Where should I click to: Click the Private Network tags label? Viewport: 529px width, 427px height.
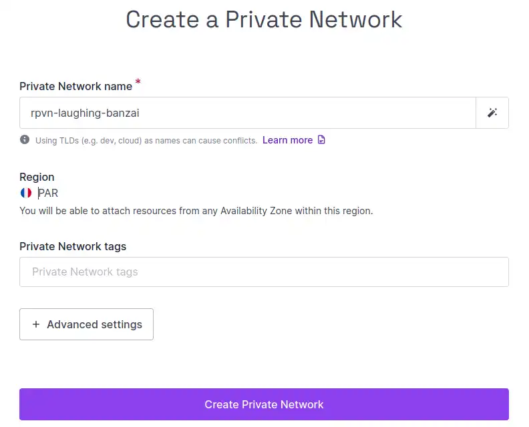[x=73, y=246]
